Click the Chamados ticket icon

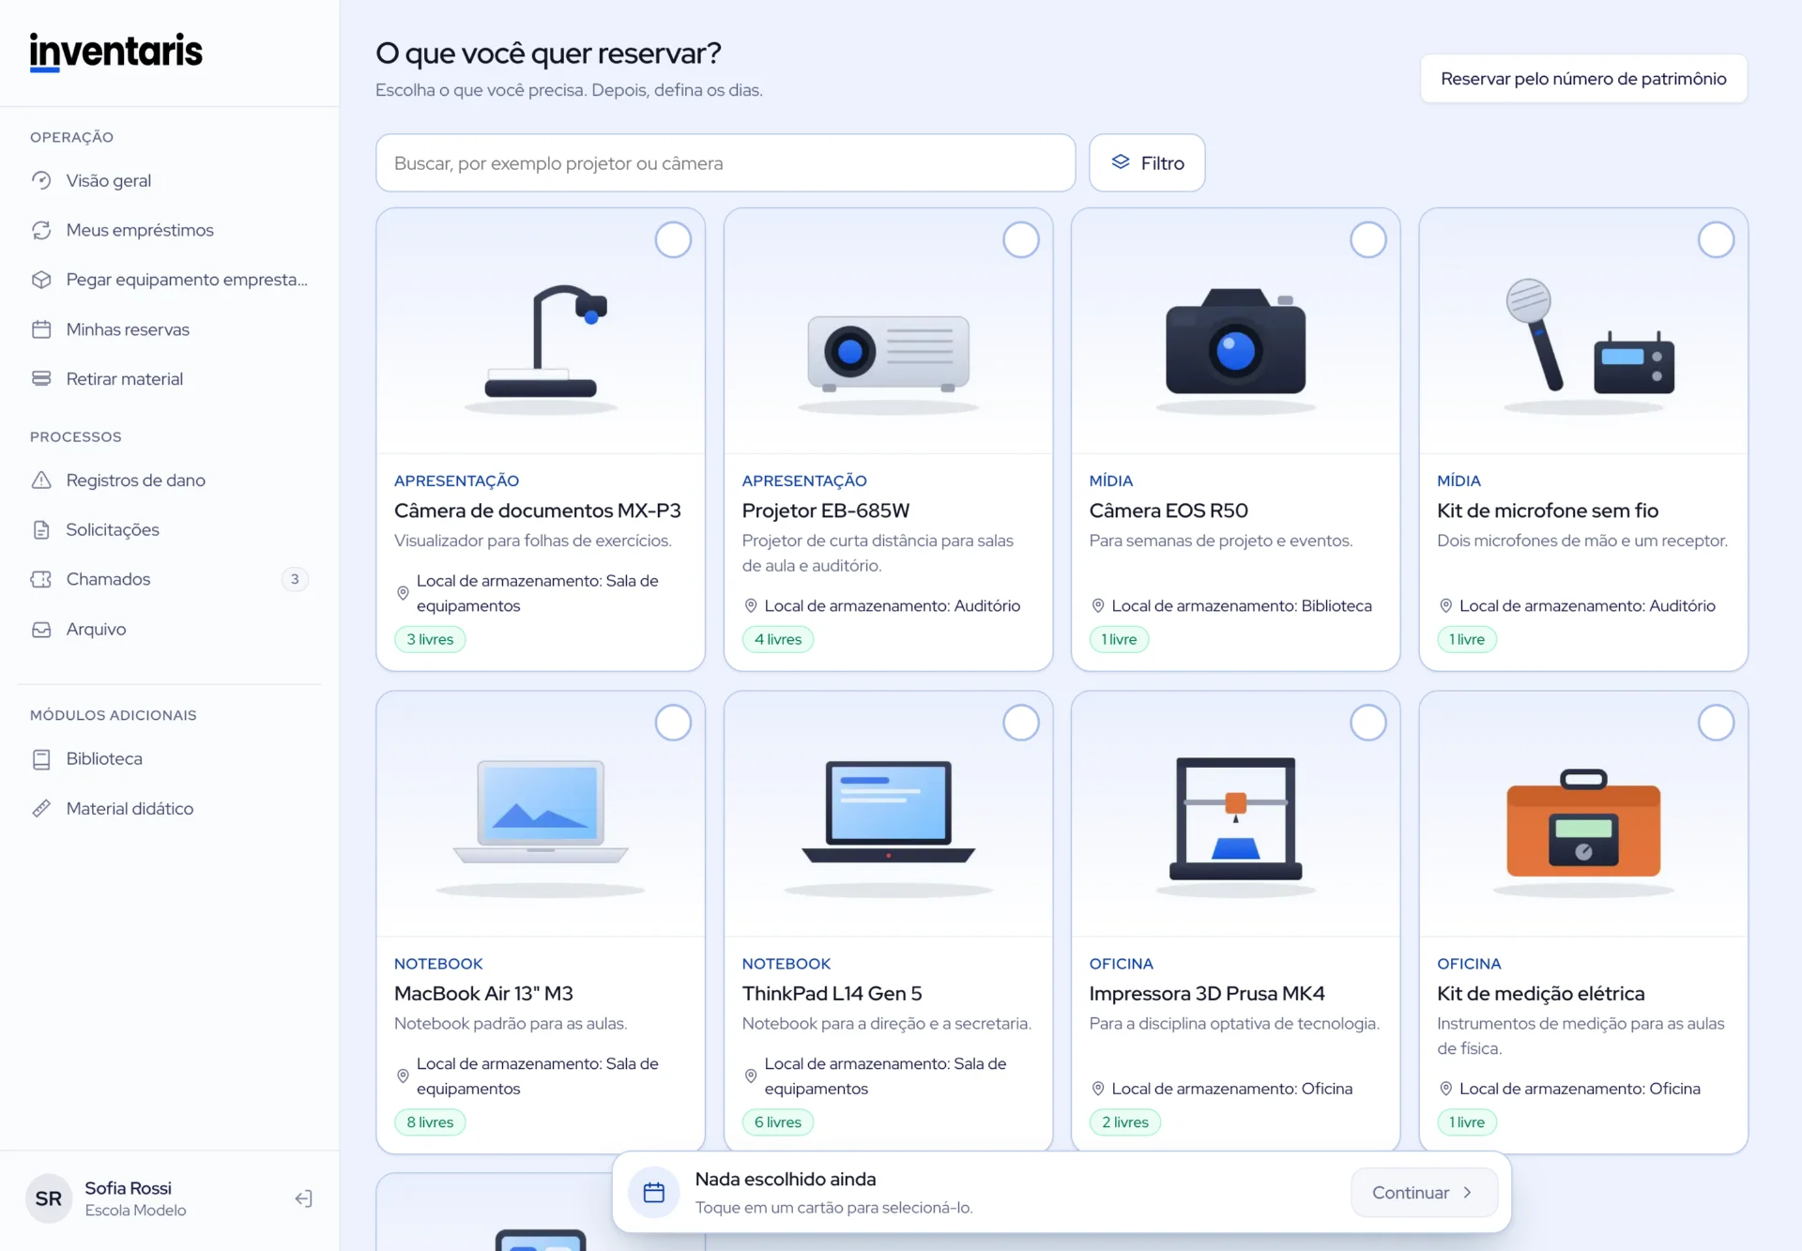coord(41,579)
